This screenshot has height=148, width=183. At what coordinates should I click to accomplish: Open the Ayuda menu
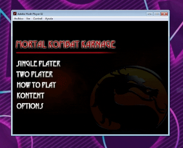[49, 19]
